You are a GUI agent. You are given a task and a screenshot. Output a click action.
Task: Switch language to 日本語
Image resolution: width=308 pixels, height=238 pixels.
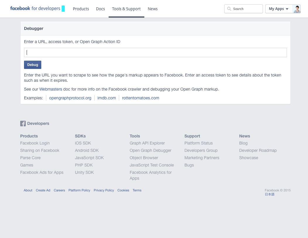269,194
